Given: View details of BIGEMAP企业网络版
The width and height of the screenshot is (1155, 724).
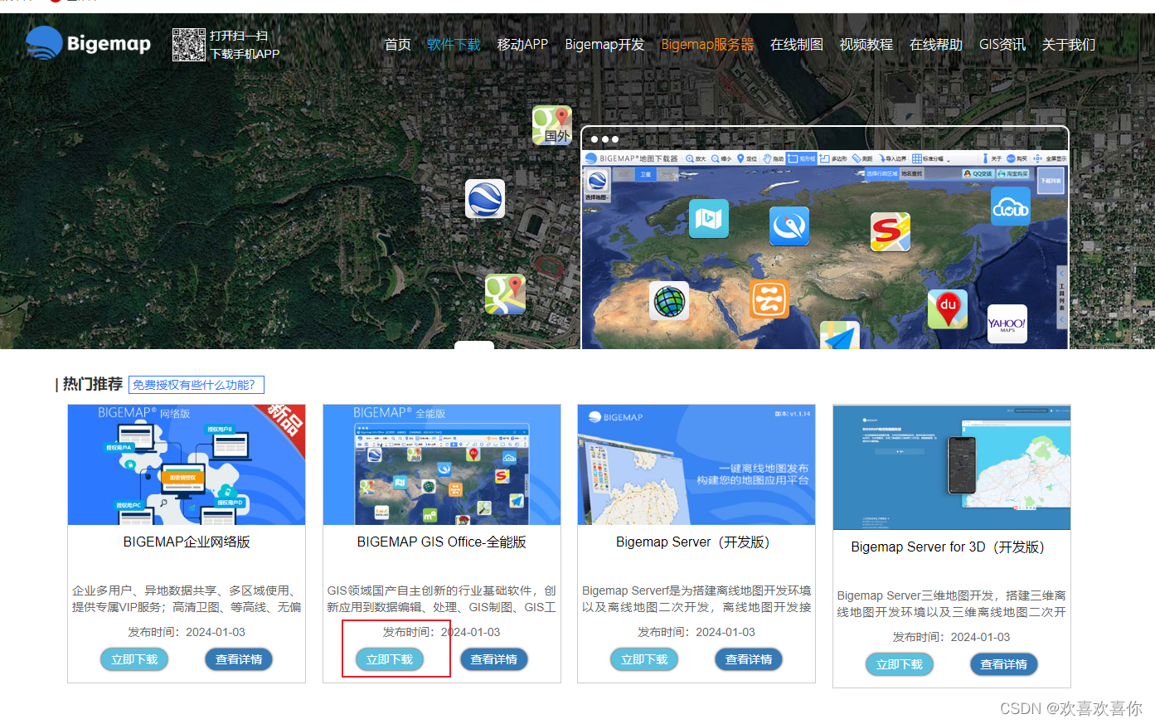Looking at the screenshot, I should [x=239, y=659].
